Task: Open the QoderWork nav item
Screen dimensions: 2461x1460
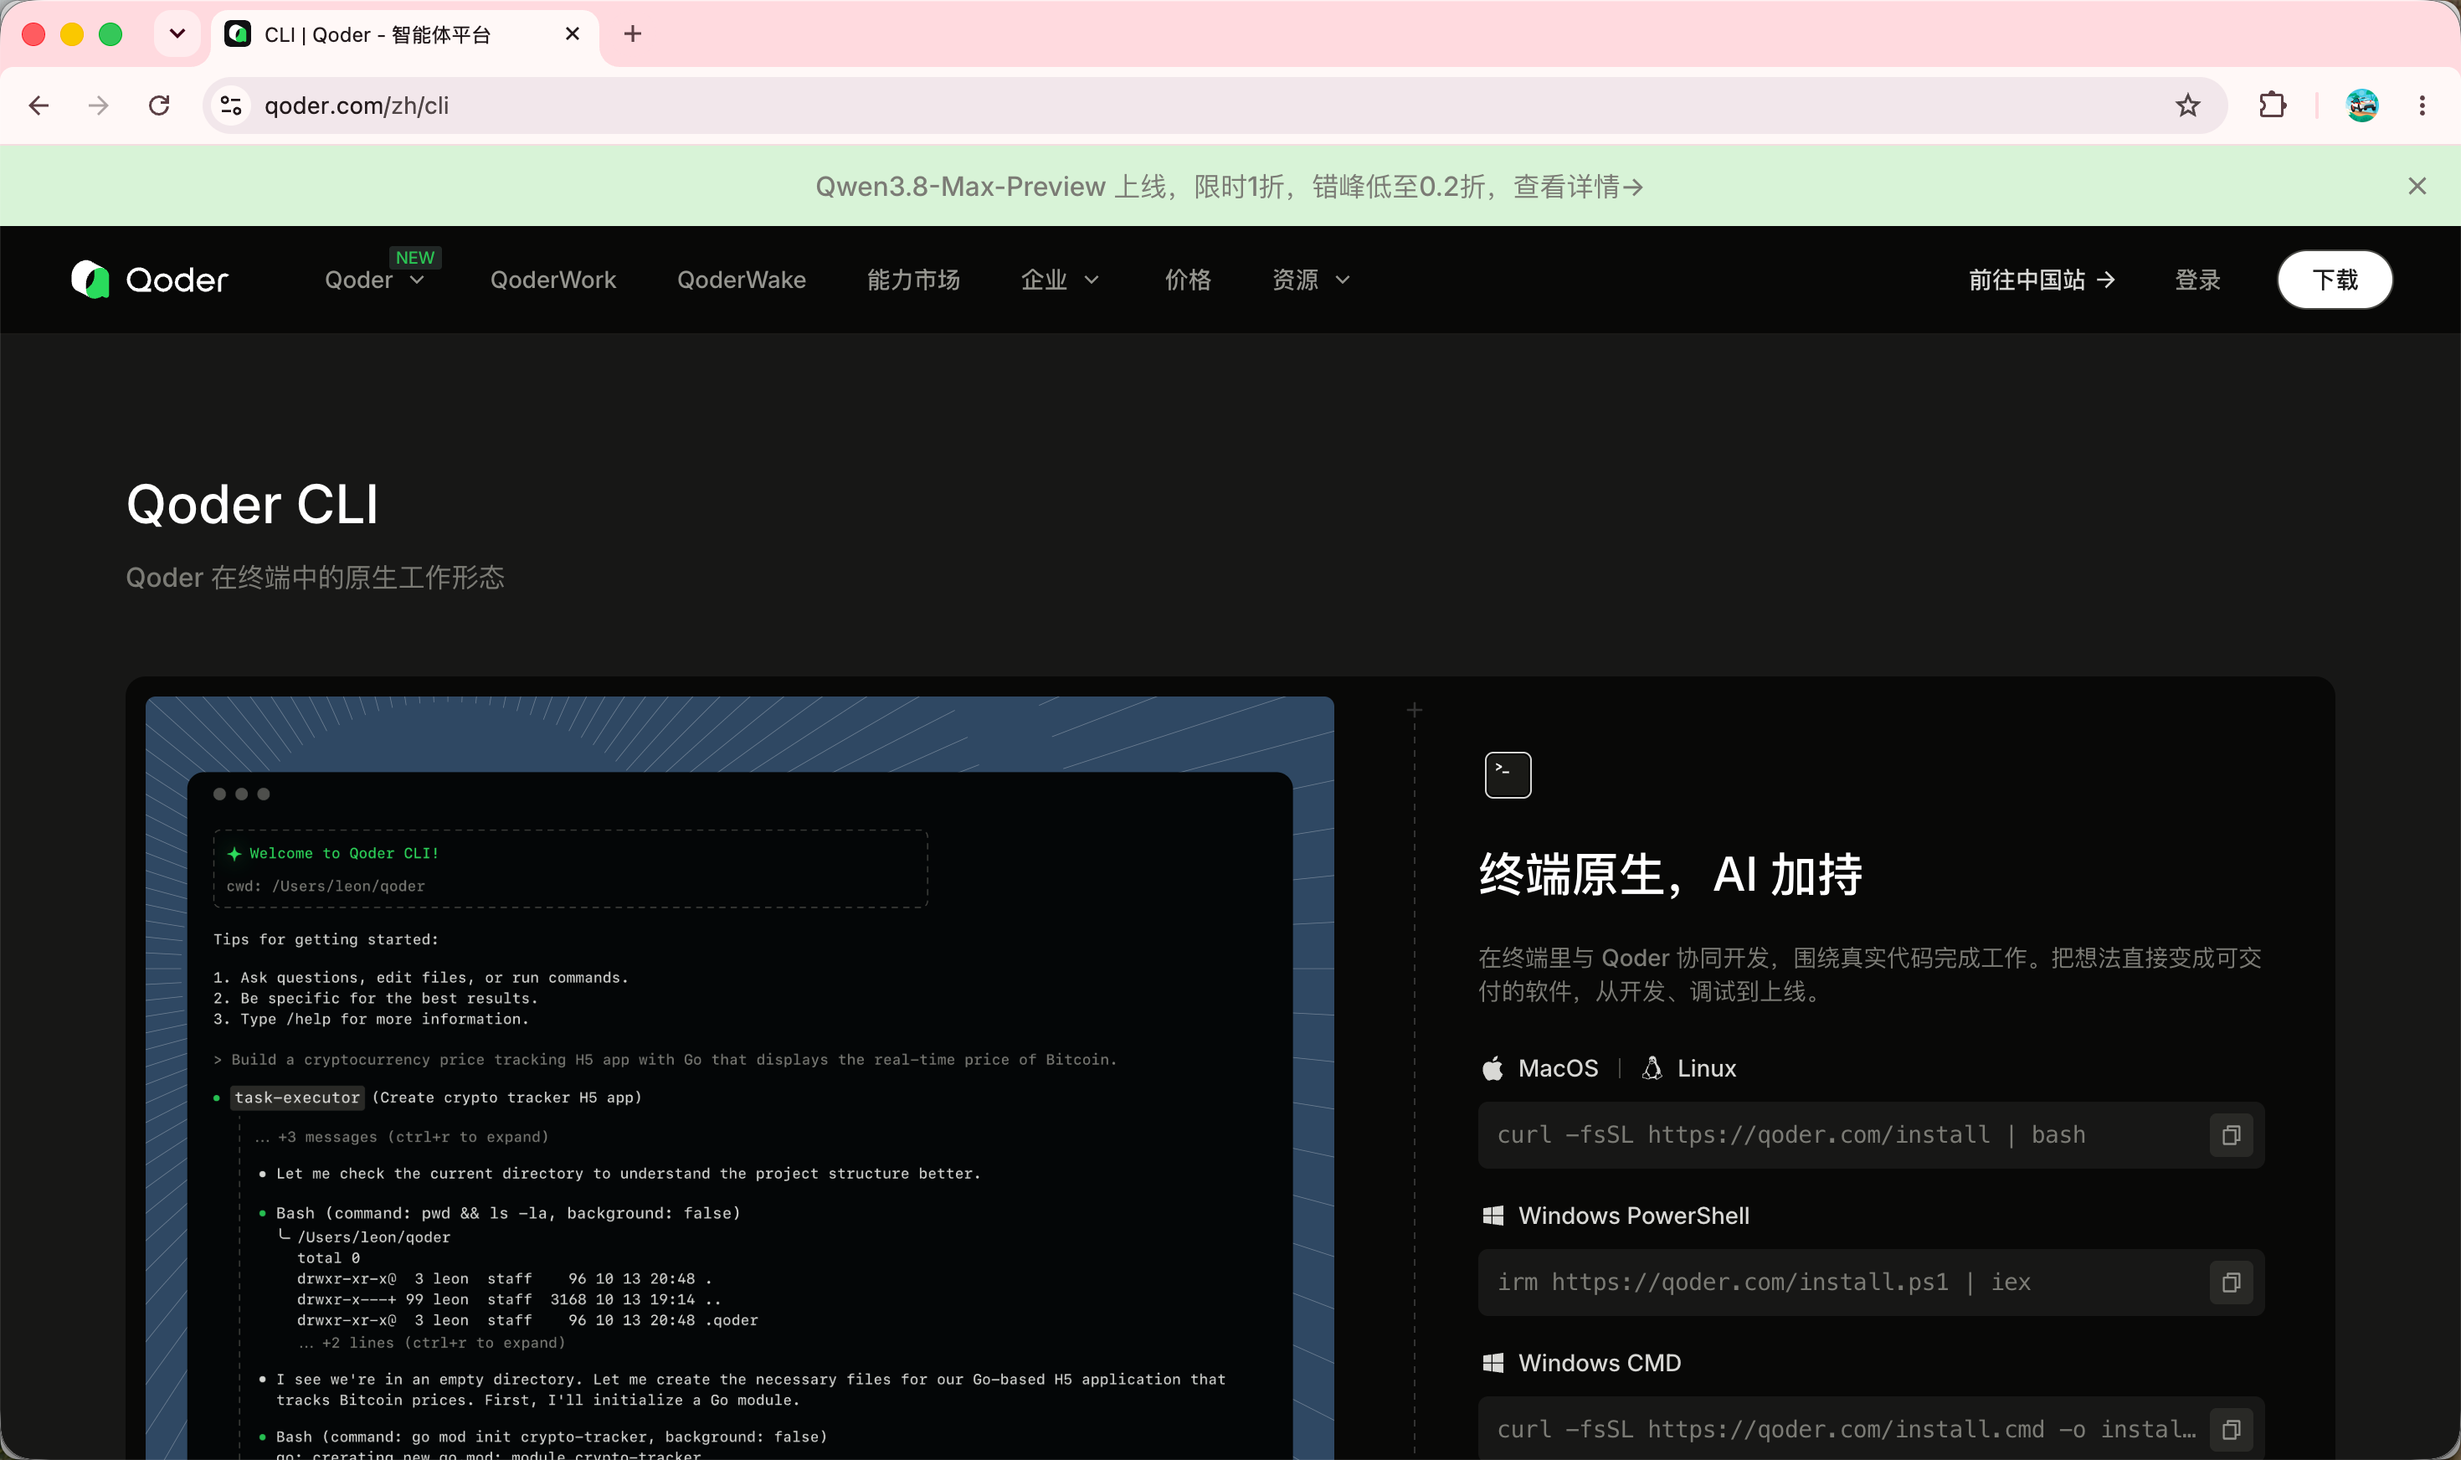Action: tap(554, 280)
